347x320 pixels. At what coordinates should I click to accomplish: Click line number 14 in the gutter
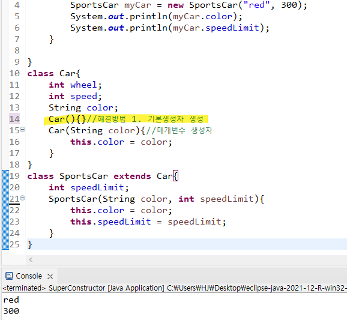point(14,119)
